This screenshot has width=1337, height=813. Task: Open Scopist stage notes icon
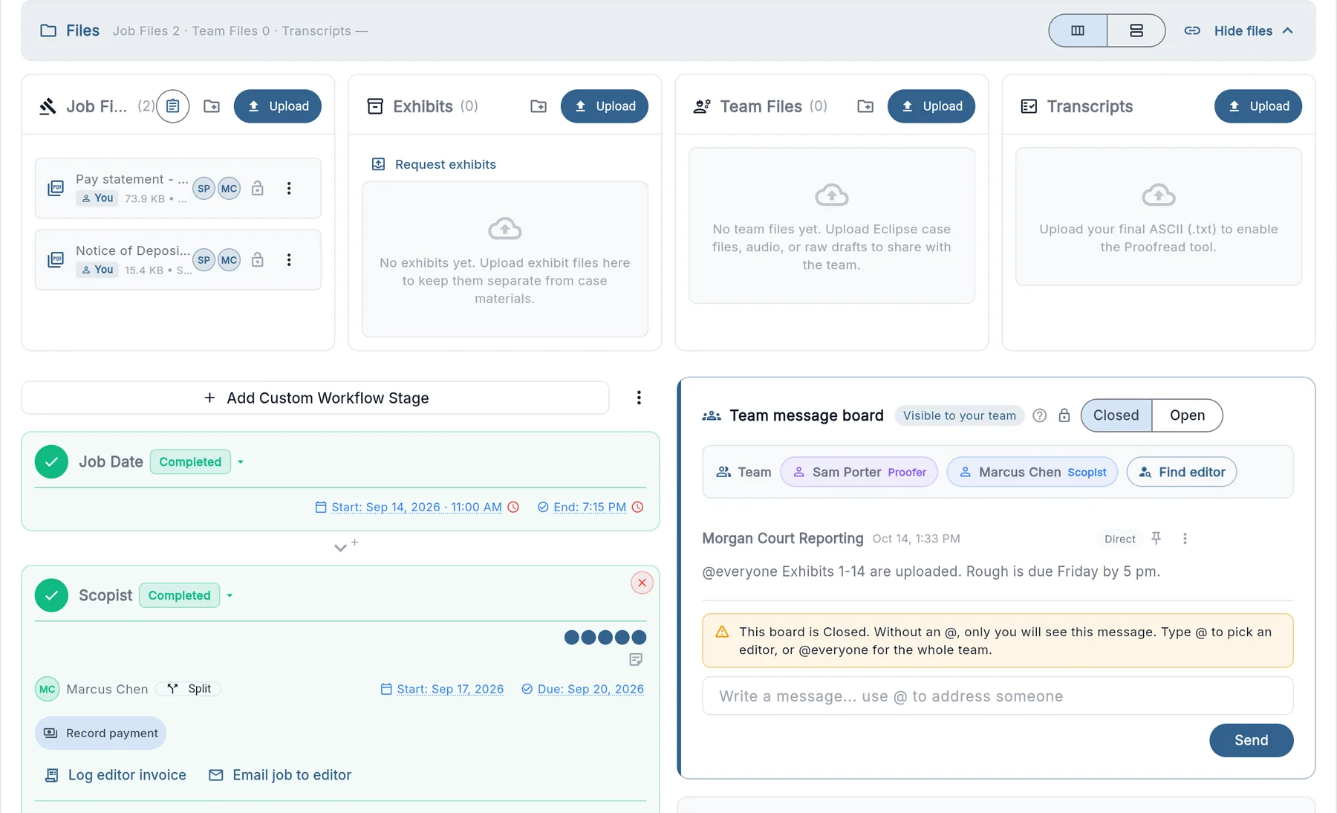point(636,659)
